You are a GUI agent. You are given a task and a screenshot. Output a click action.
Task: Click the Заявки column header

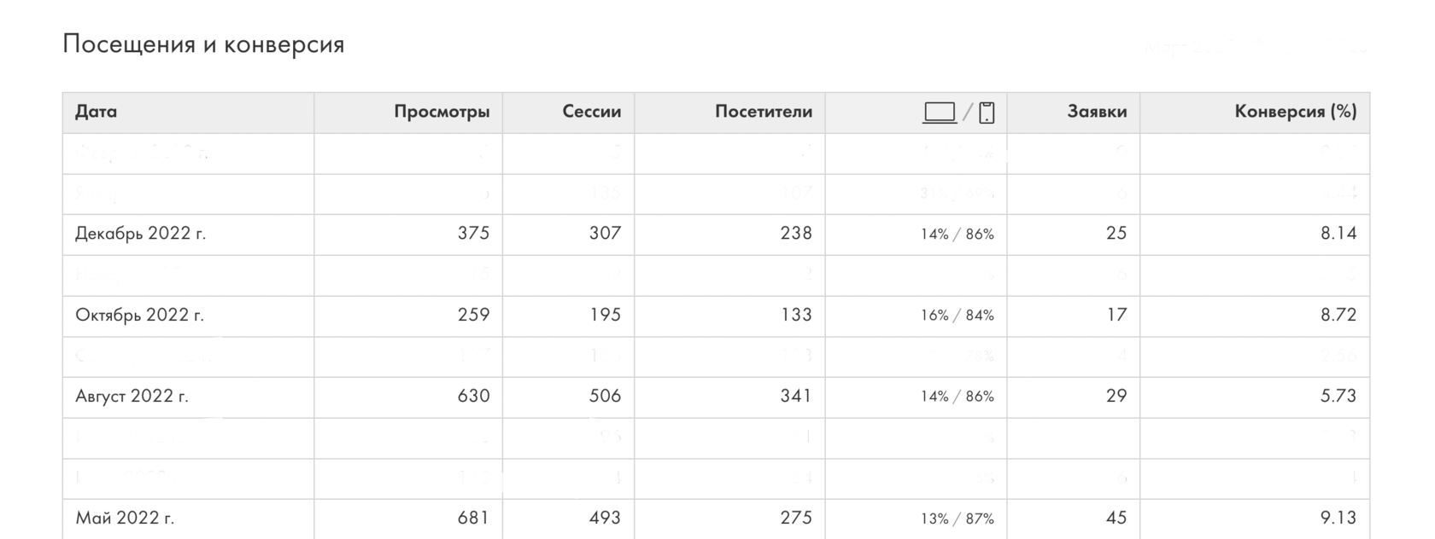click(x=1097, y=112)
